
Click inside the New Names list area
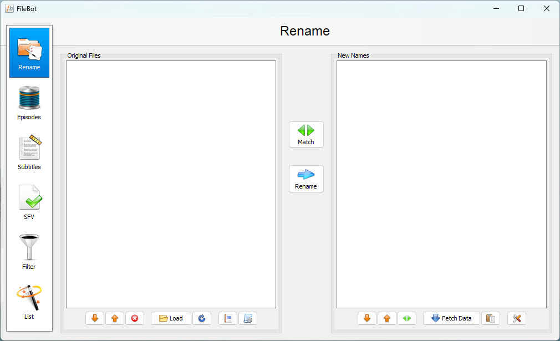click(441, 184)
